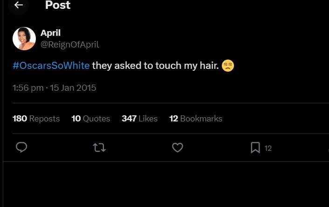This screenshot has width=329, height=207.
Task: Click the 15 Jan 2015 post date
Action: (73, 88)
